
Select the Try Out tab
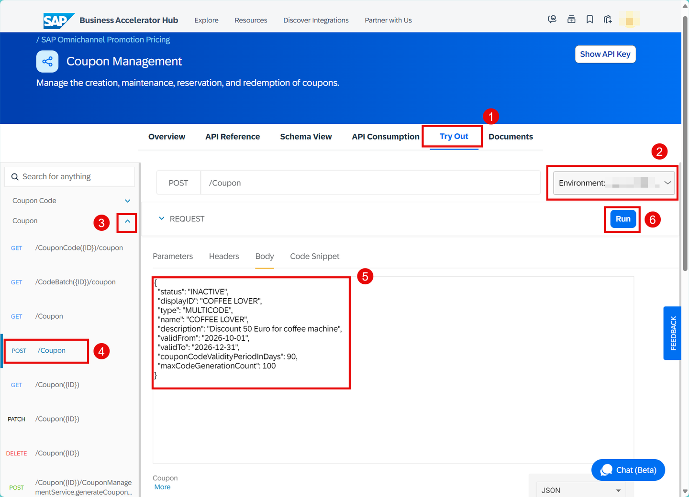tap(454, 137)
